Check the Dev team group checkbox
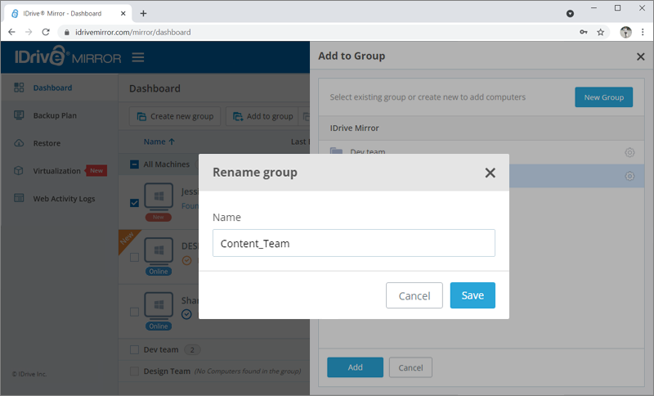 click(135, 349)
